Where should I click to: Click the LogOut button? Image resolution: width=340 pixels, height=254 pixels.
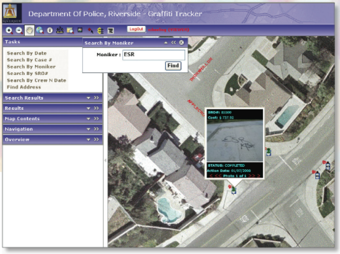tap(136, 29)
